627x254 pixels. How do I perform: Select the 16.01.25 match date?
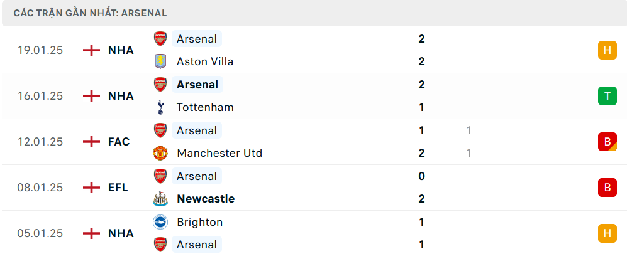(x=40, y=96)
